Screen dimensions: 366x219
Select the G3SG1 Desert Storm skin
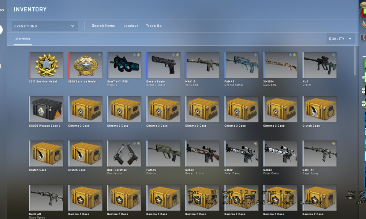(x=202, y=154)
